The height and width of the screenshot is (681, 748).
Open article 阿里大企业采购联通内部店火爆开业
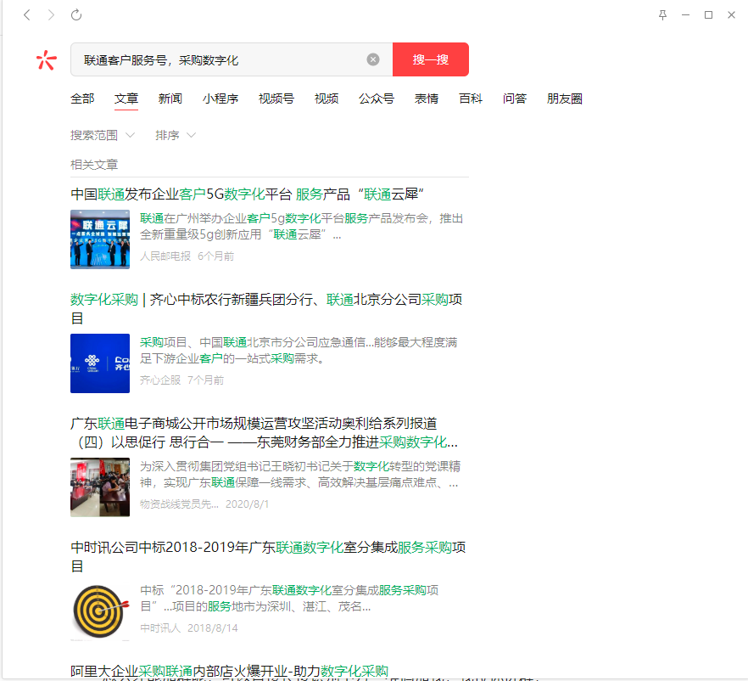pos(230,671)
